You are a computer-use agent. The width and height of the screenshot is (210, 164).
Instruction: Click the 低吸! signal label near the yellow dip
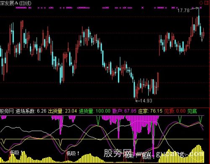(x=73, y=154)
